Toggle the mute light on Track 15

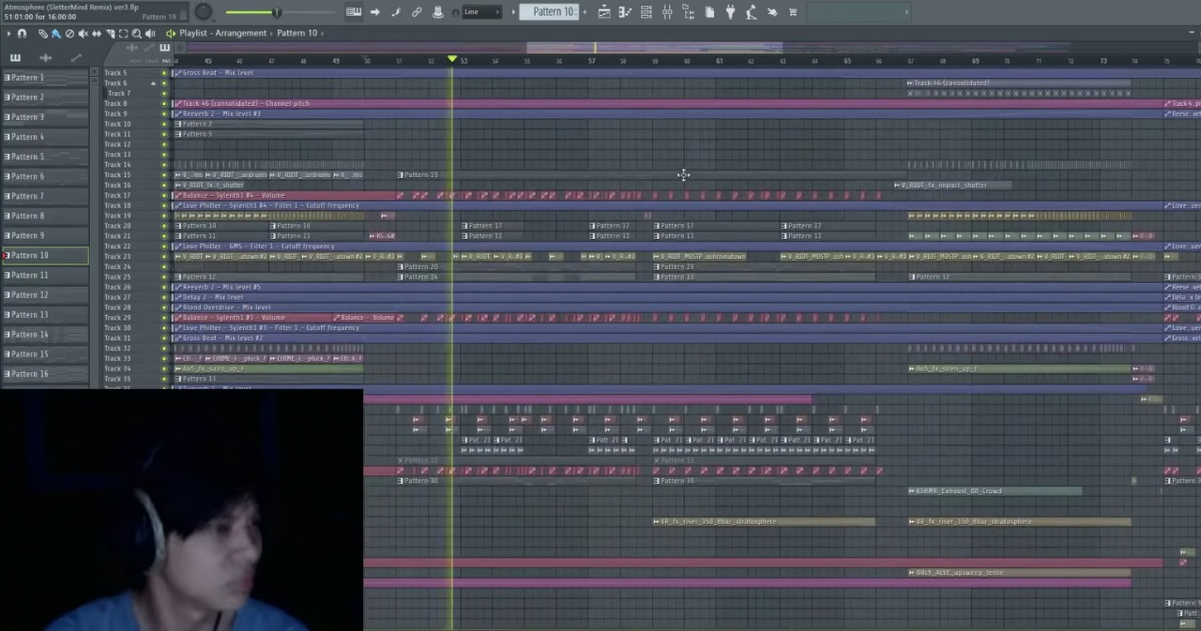coord(164,175)
